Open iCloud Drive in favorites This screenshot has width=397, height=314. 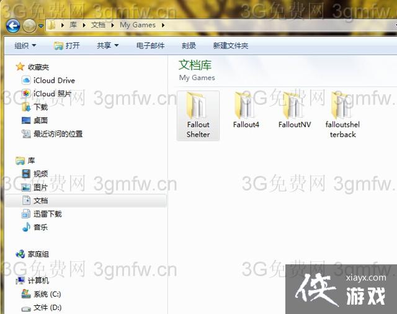(x=54, y=81)
